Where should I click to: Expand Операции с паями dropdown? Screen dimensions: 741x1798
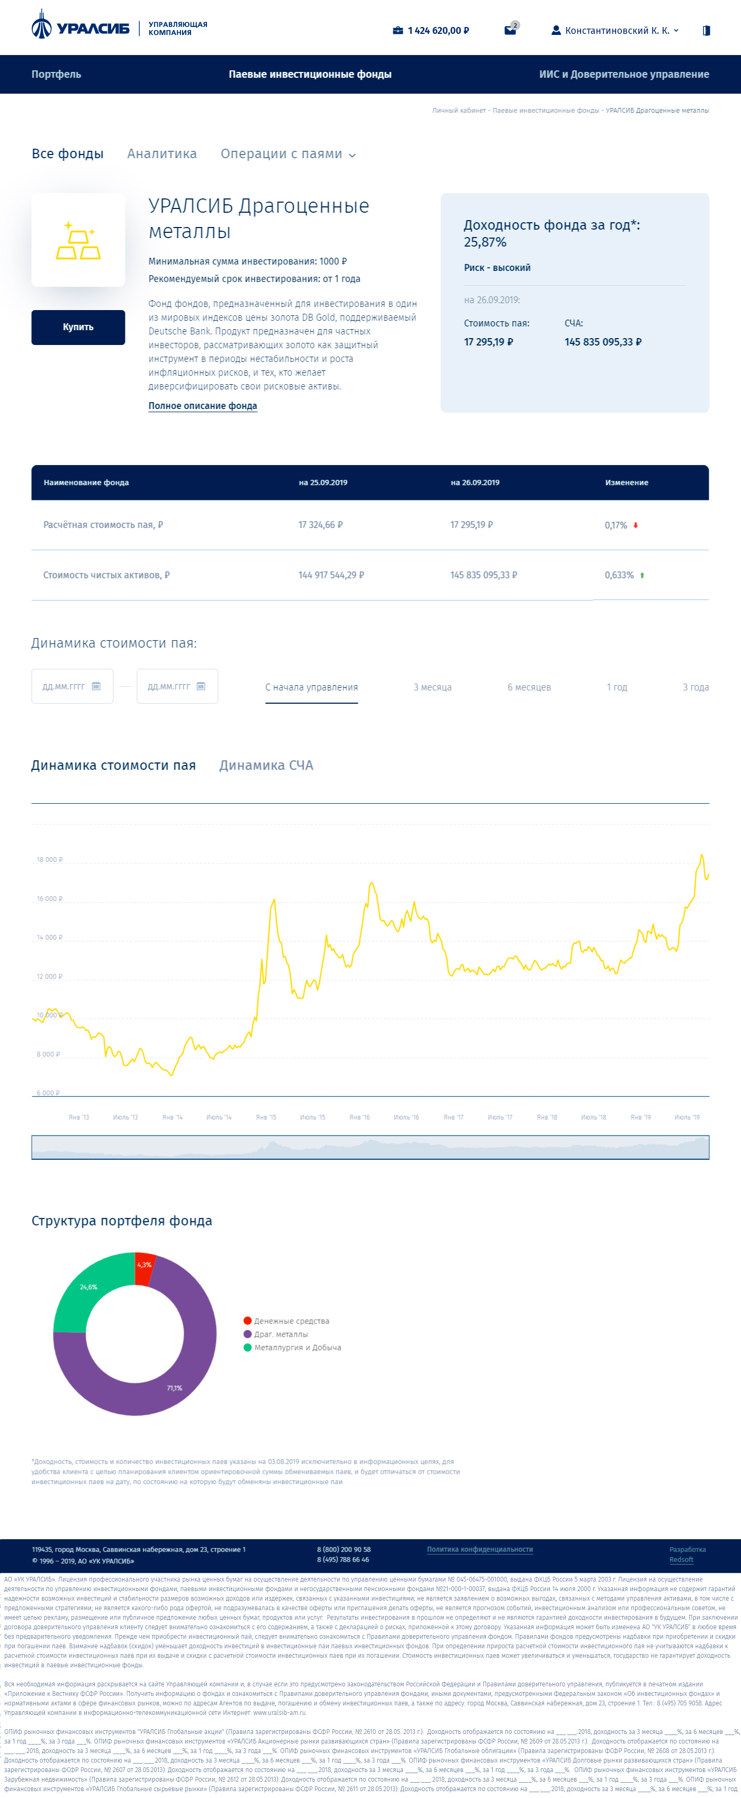pos(288,153)
